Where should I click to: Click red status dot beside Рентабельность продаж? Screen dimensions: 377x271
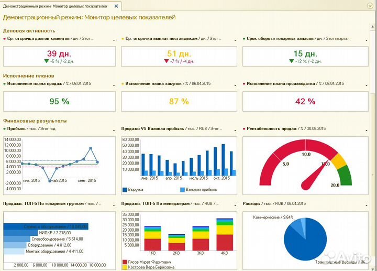244,129
